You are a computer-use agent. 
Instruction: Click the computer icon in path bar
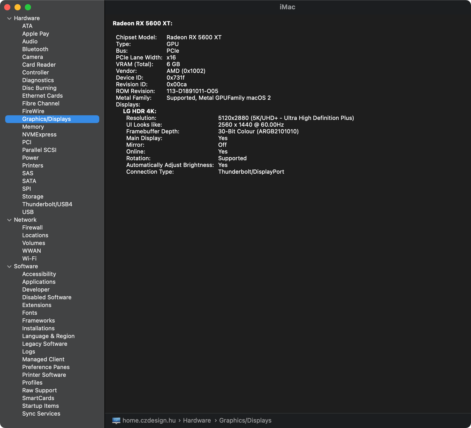tap(116, 421)
